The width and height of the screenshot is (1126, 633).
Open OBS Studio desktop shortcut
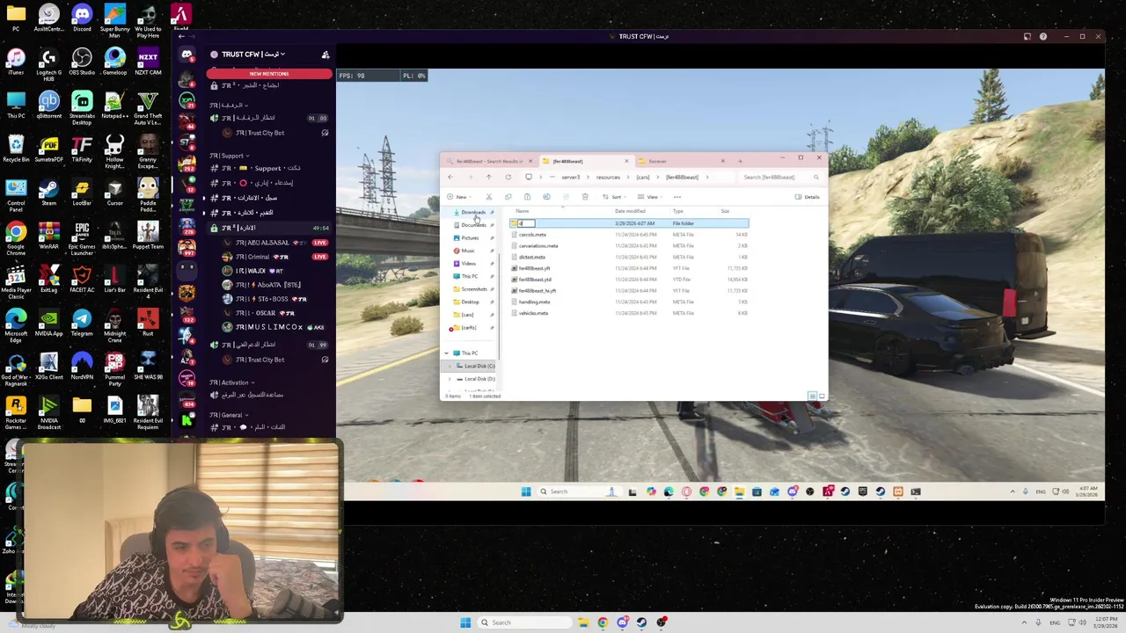82,62
